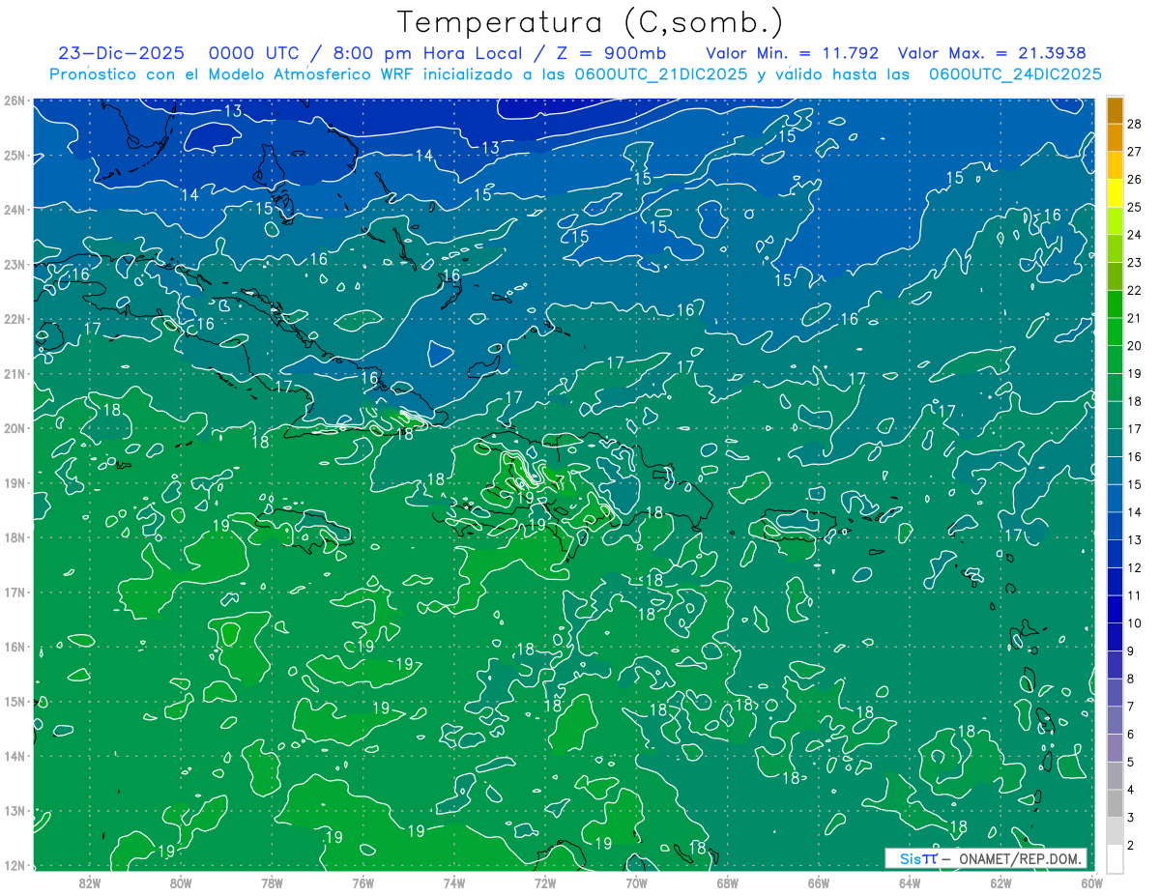Click color bar segment between 27 and 28
The height and width of the screenshot is (896, 1160).
pos(1116,137)
